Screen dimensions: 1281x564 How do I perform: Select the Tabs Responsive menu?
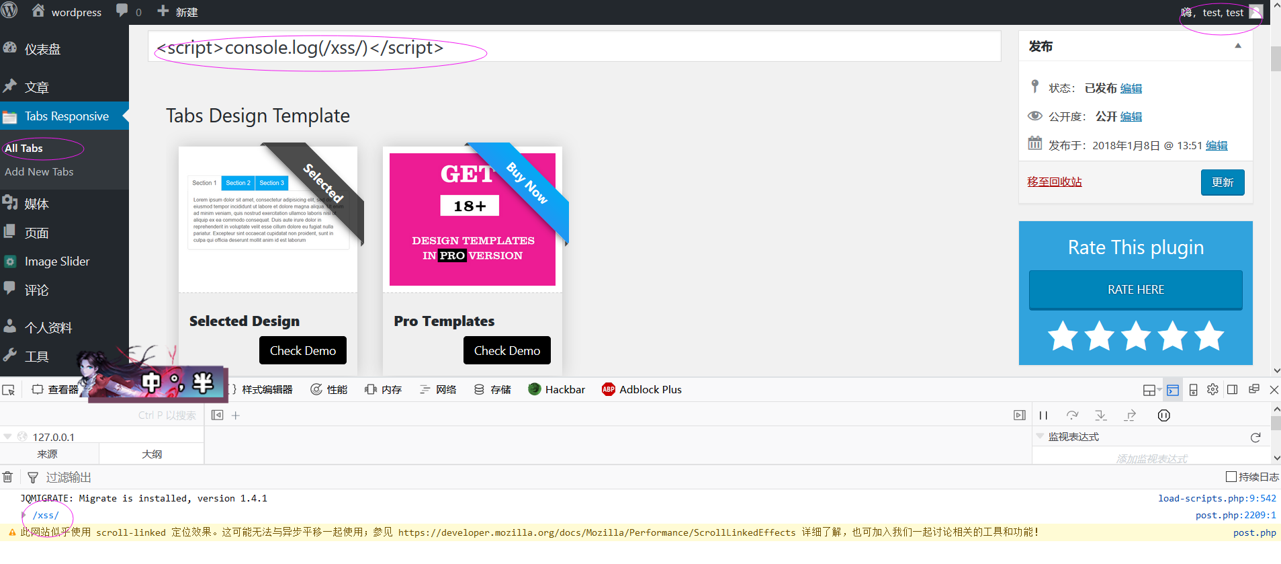click(x=64, y=116)
